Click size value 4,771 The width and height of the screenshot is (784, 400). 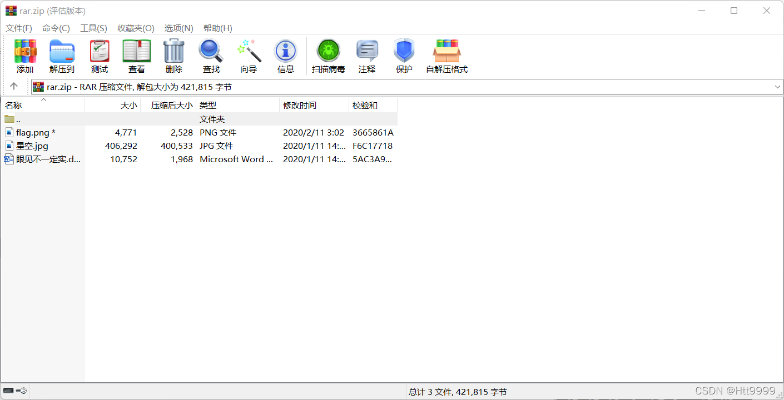(x=126, y=132)
